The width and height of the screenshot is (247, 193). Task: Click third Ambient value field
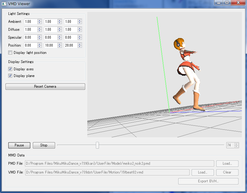click(71, 22)
